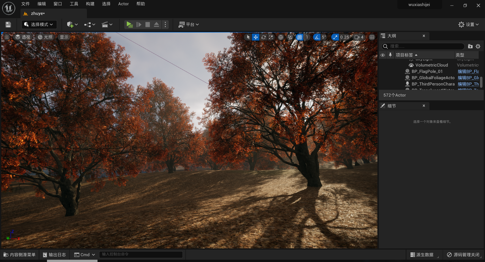The width and height of the screenshot is (485, 262).
Task: Open play options three-dot menu
Action: 165,24
